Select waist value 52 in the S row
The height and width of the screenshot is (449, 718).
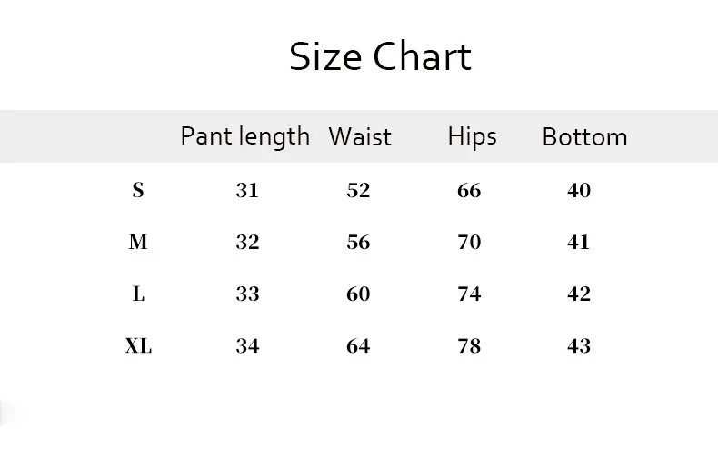pyautogui.click(x=359, y=190)
